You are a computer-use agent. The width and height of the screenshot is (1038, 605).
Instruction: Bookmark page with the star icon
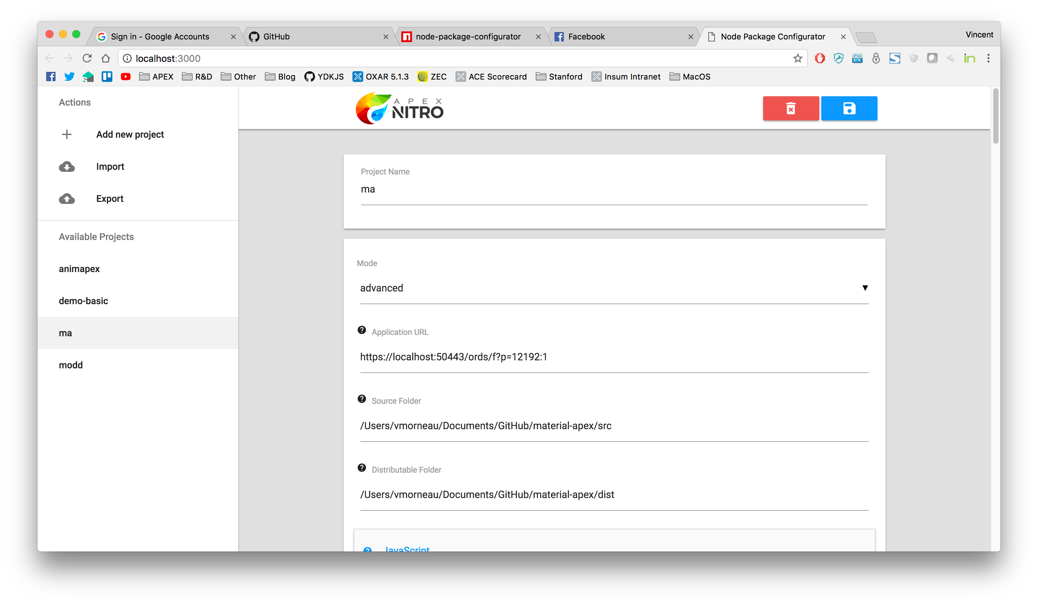click(x=798, y=58)
